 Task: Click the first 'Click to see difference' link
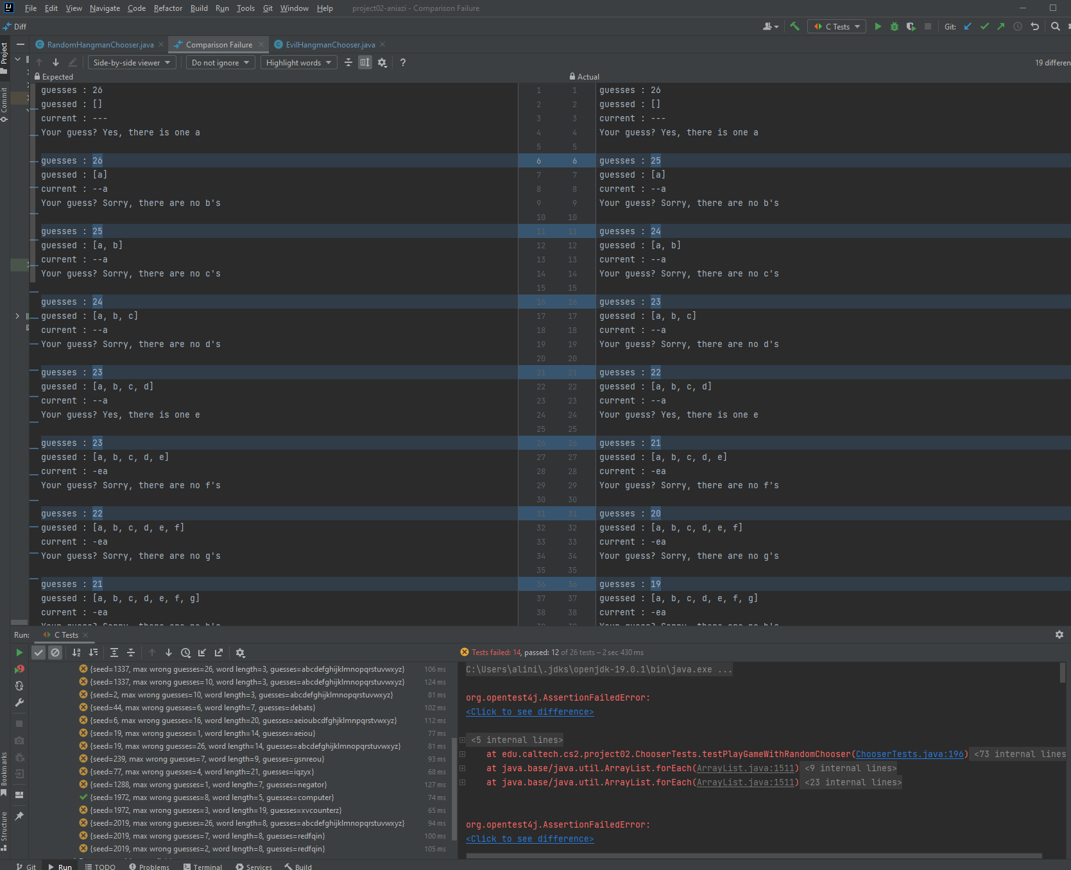[x=529, y=712]
